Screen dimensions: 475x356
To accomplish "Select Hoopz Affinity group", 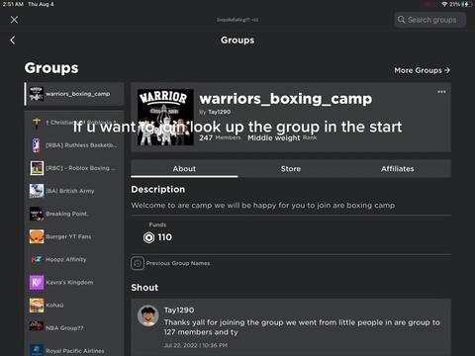I will 75,259.
